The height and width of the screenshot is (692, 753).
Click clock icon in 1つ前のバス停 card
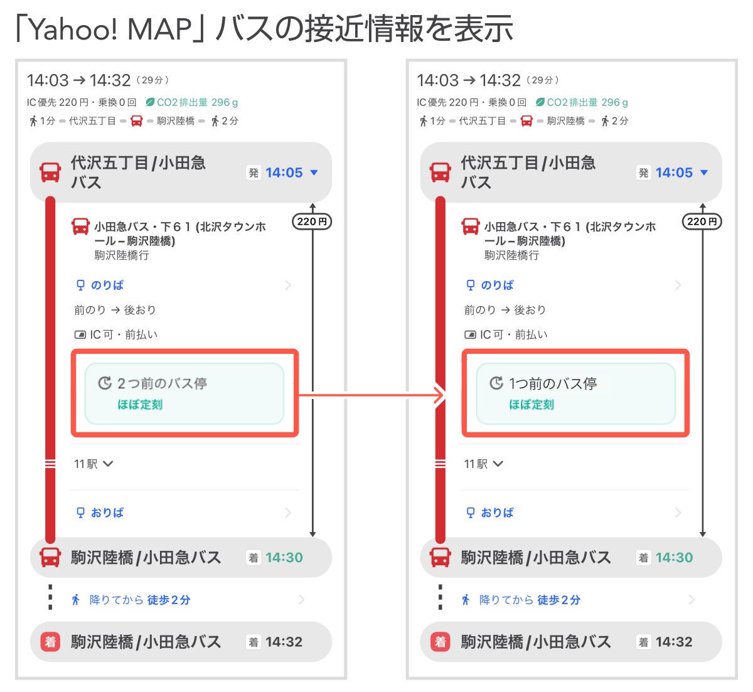pyautogui.click(x=496, y=383)
